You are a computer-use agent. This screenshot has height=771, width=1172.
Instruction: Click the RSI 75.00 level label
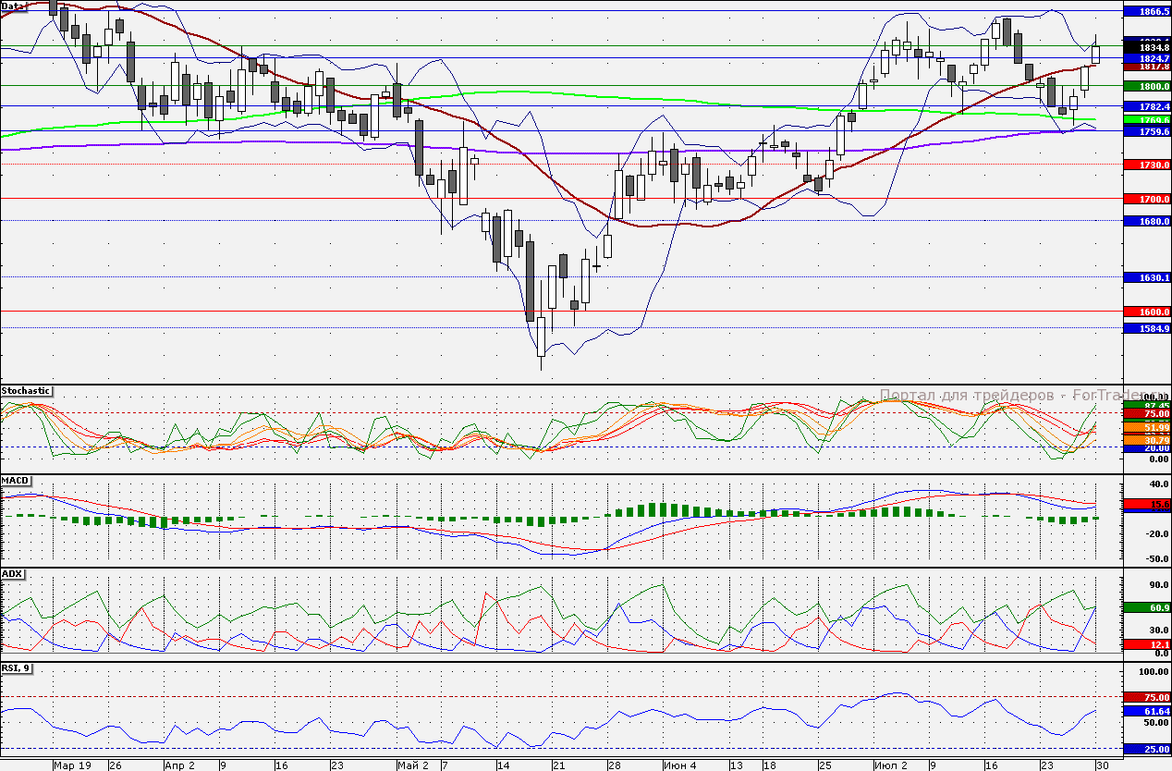coord(1147,697)
